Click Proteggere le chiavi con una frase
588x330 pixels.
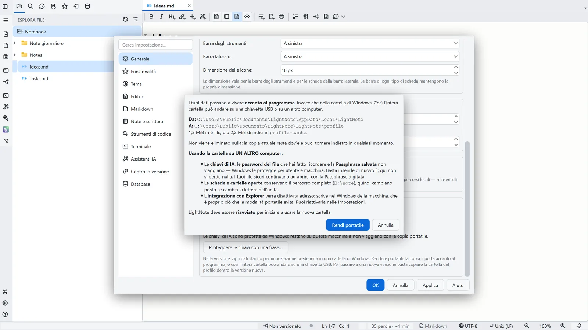(245, 247)
